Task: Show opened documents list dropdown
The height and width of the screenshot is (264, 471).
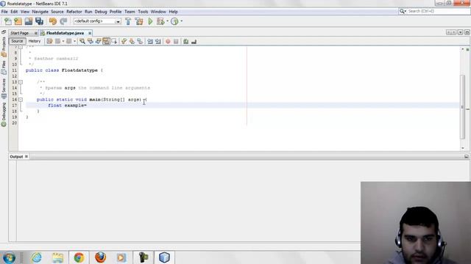Action: [x=460, y=32]
